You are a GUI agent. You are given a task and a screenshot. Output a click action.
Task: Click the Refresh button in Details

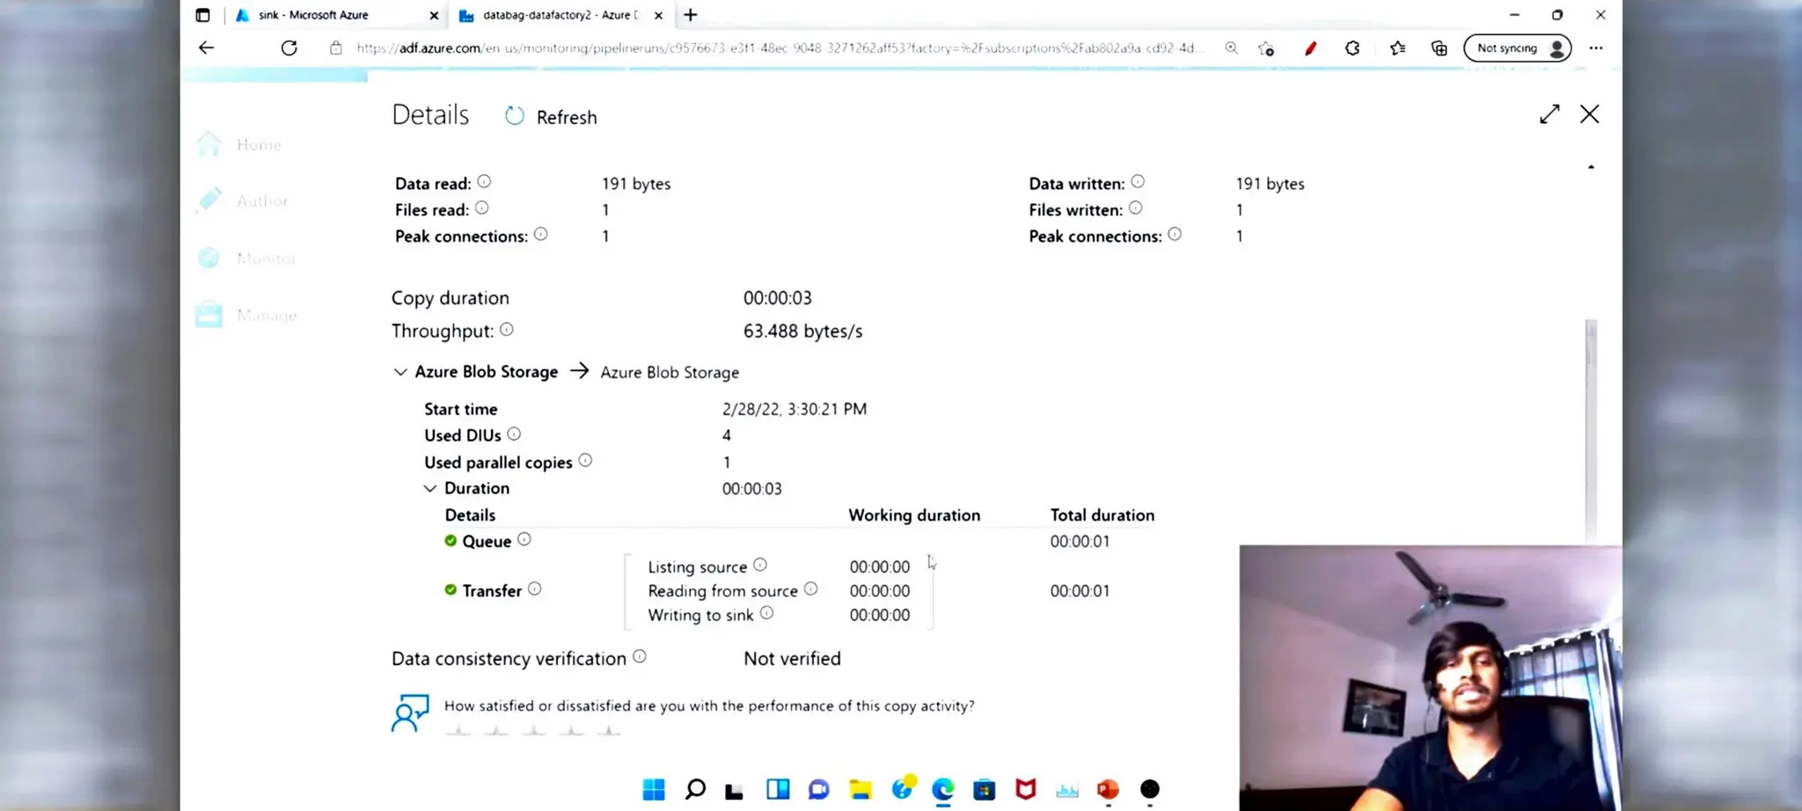coord(551,117)
